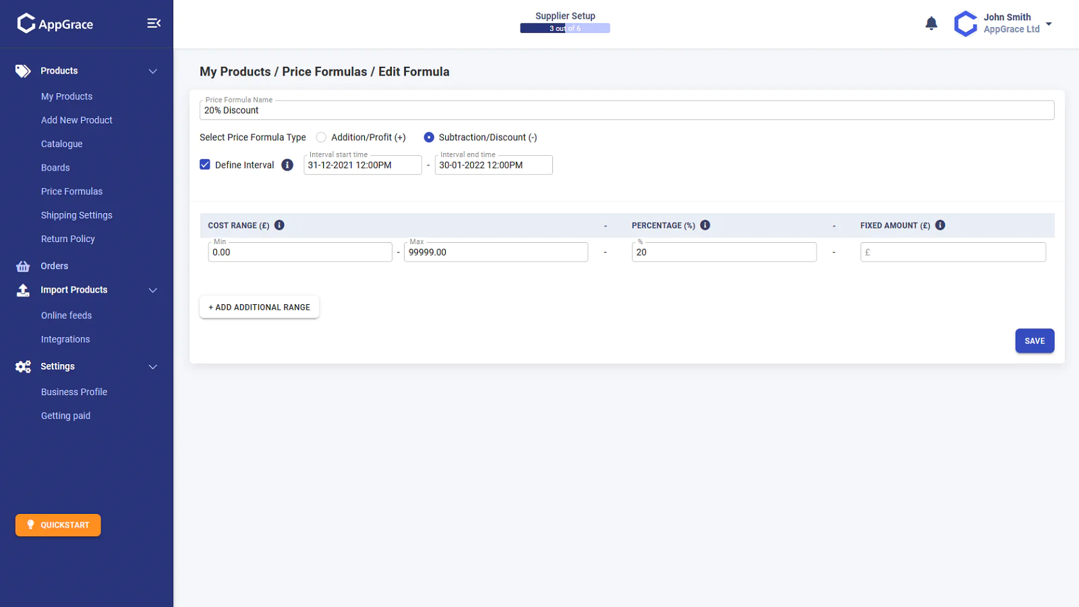Collapse sidebar with the menu toggle icon
This screenshot has width=1079, height=607.
point(154,24)
